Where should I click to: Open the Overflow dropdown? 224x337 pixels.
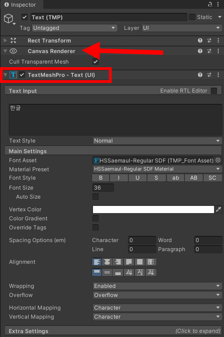[x=157, y=295]
